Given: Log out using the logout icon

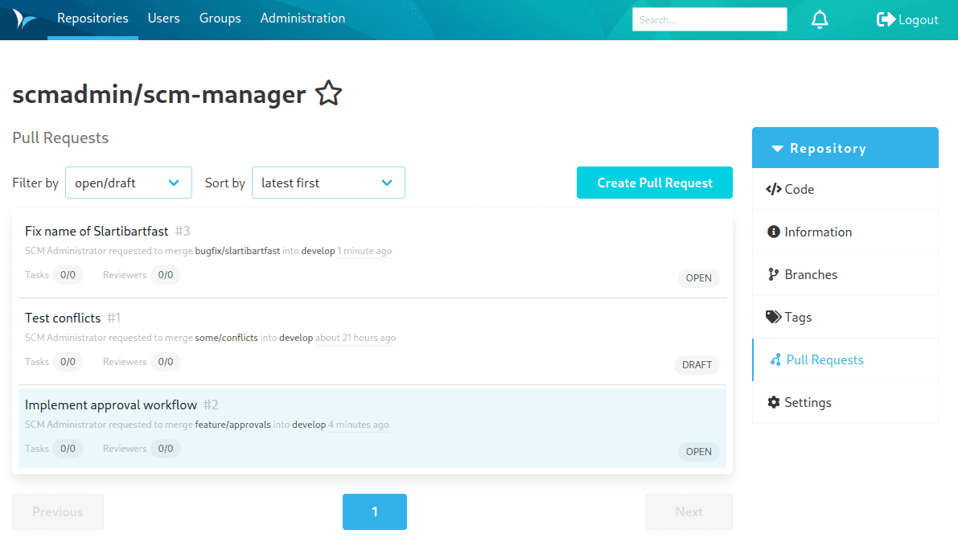Looking at the screenshot, I should (x=884, y=18).
